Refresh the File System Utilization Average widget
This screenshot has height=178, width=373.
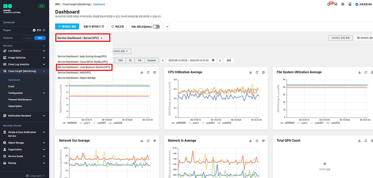(x=366, y=72)
